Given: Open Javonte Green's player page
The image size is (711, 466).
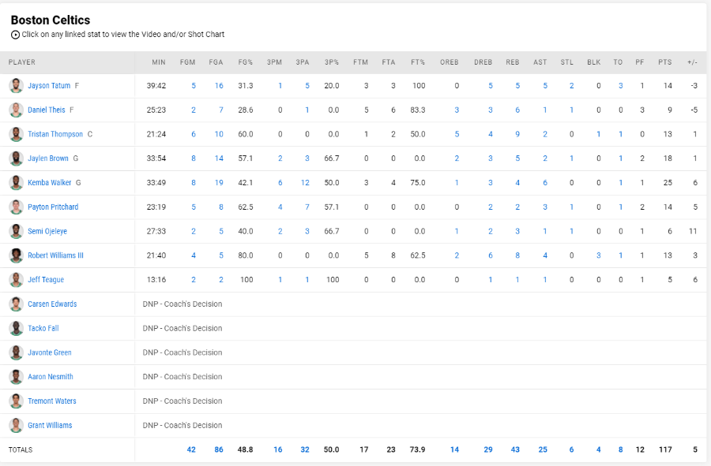Looking at the screenshot, I should 50,352.
